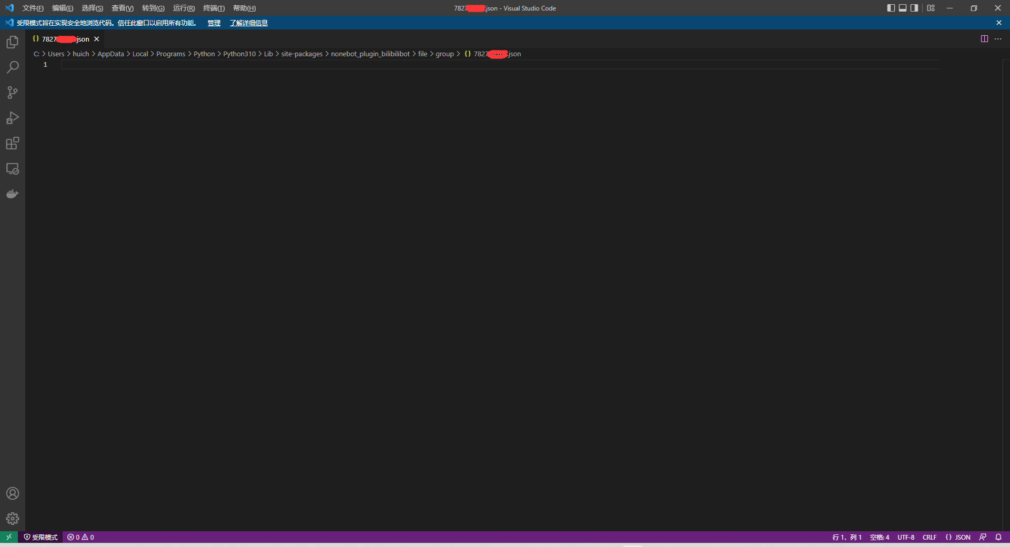
Task: Click the 管理 link in restricted mode banner
Action: pos(213,23)
